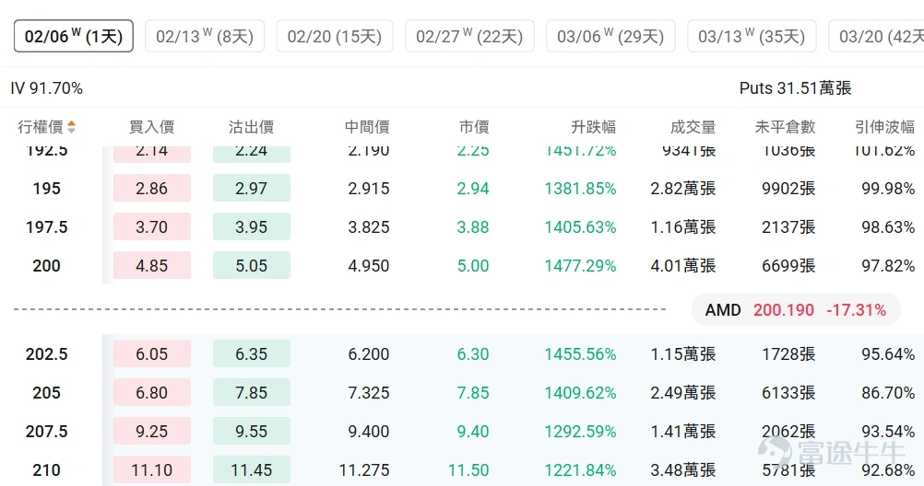Image resolution: width=924 pixels, height=486 pixels.
Task: Click ask price 3.95 for strike 197.5
Action: (252, 226)
